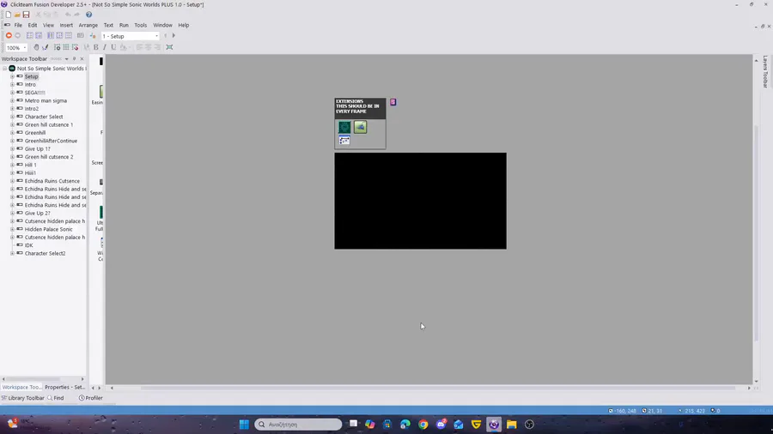Select the green extension object in the frame

[361, 128]
